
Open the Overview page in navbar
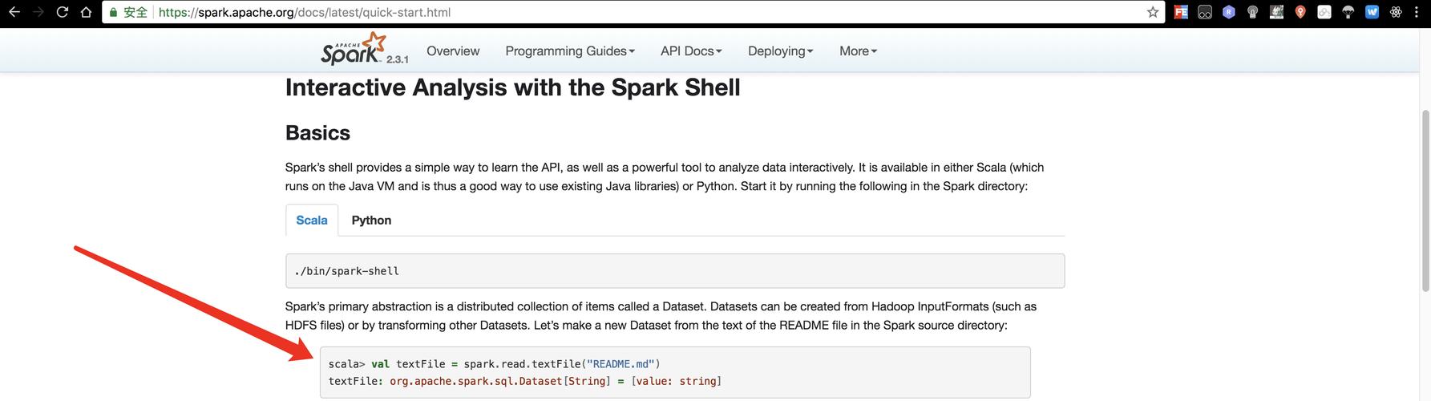tap(453, 51)
